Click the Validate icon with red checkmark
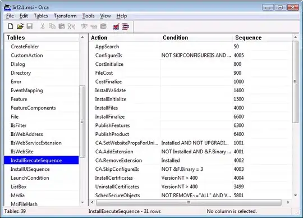 116,26
